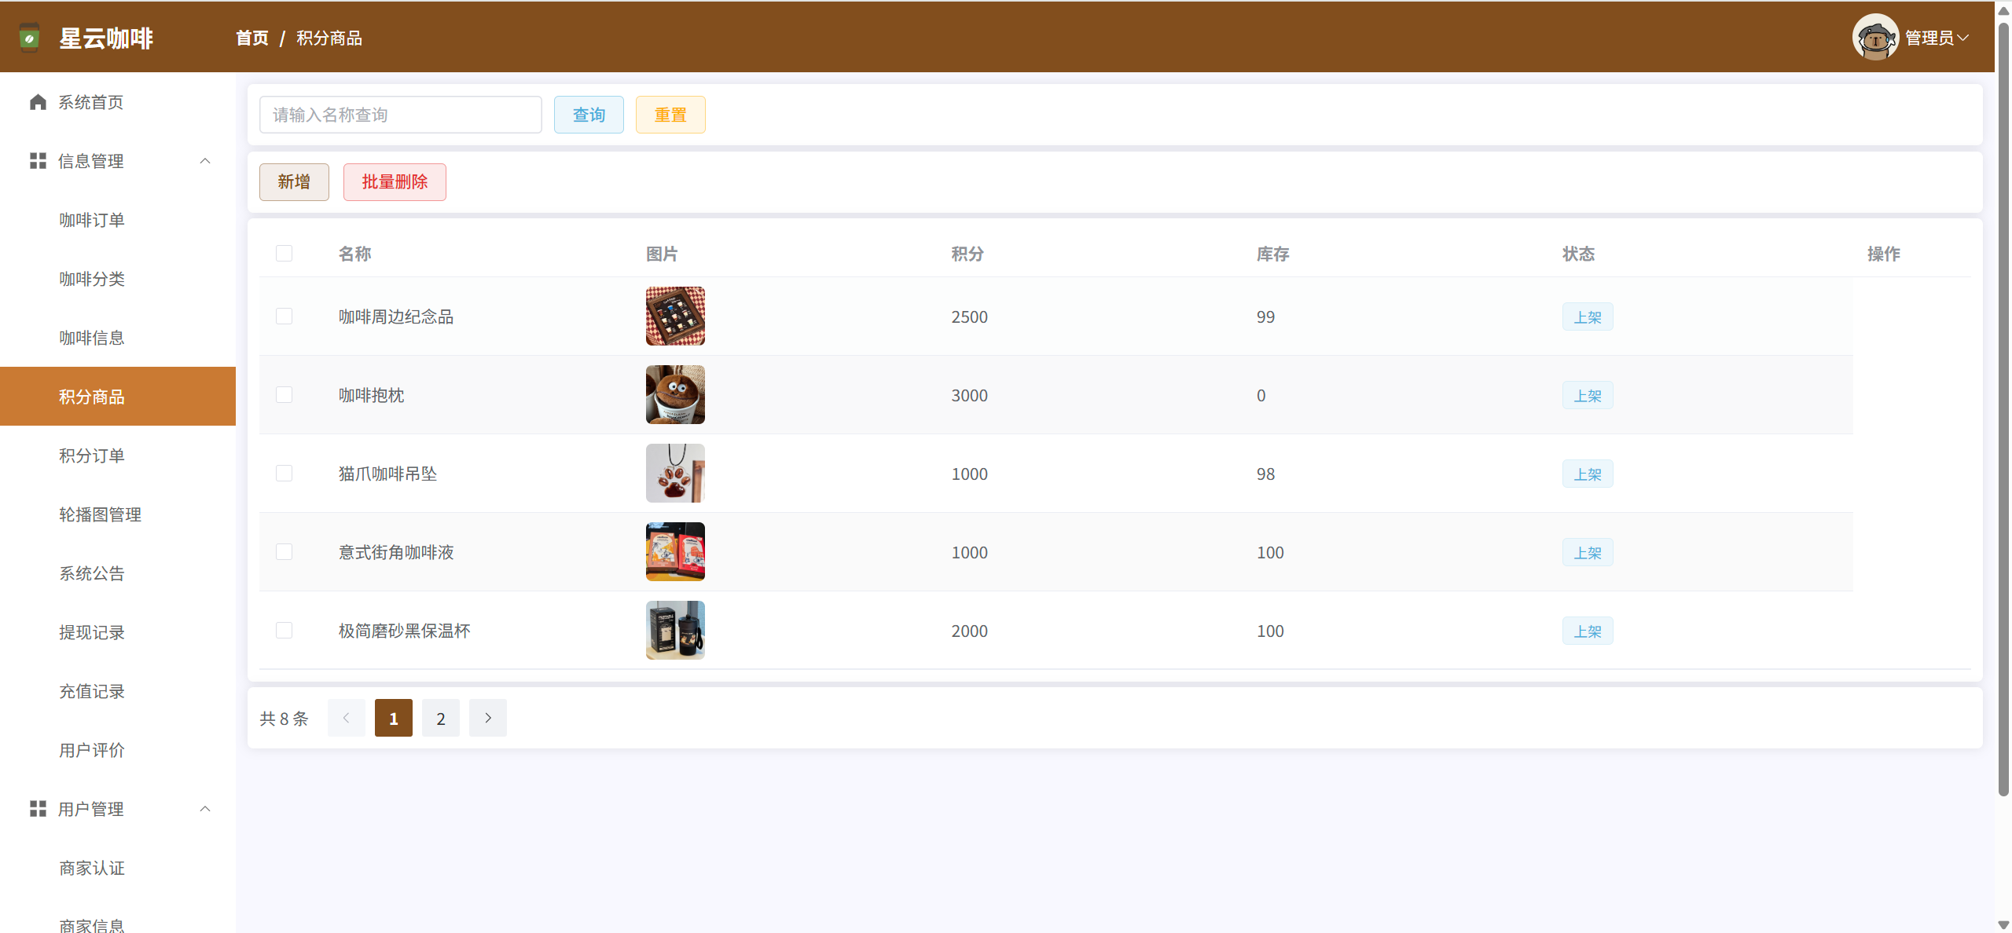2012x933 pixels.
Task: Check the box for 咖啡周边纪念品
Action: coord(284,316)
